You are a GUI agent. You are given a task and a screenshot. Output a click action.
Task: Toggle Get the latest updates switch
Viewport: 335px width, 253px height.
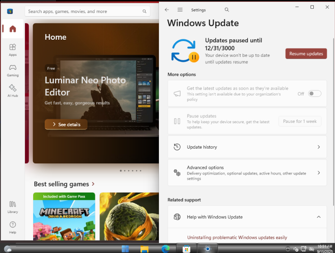pyautogui.click(x=314, y=94)
